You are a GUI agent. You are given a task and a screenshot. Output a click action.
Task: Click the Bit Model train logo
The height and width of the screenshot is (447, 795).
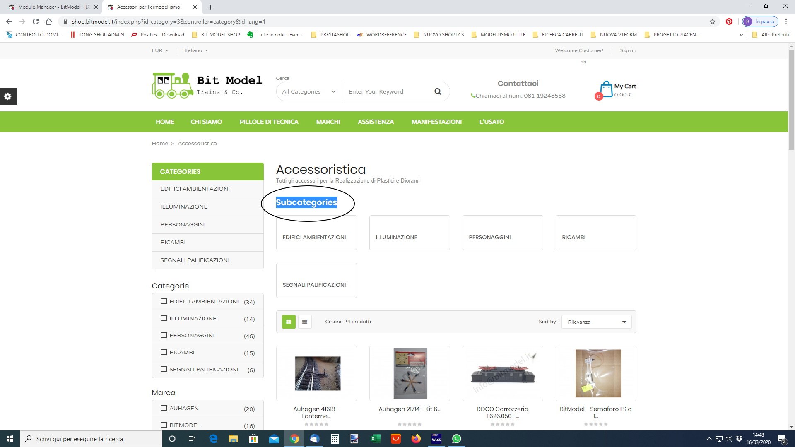pos(173,86)
